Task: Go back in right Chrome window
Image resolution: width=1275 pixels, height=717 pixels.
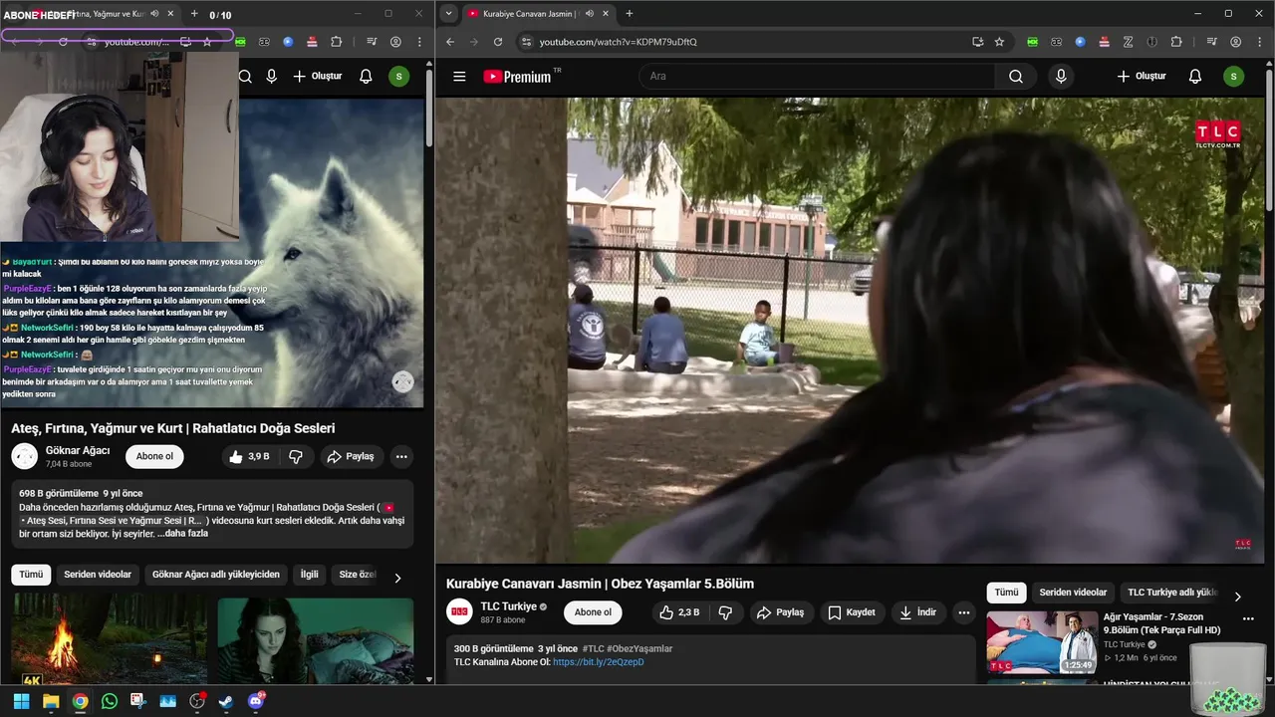Action: click(450, 42)
